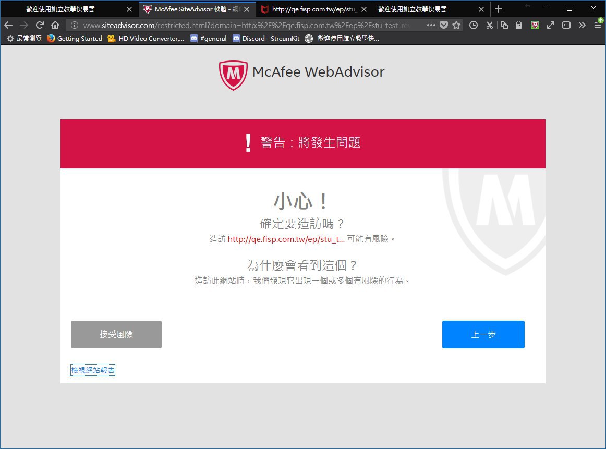Click the browser back arrow
The height and width of the screenshot is (449, 606).
click(8, 25)
